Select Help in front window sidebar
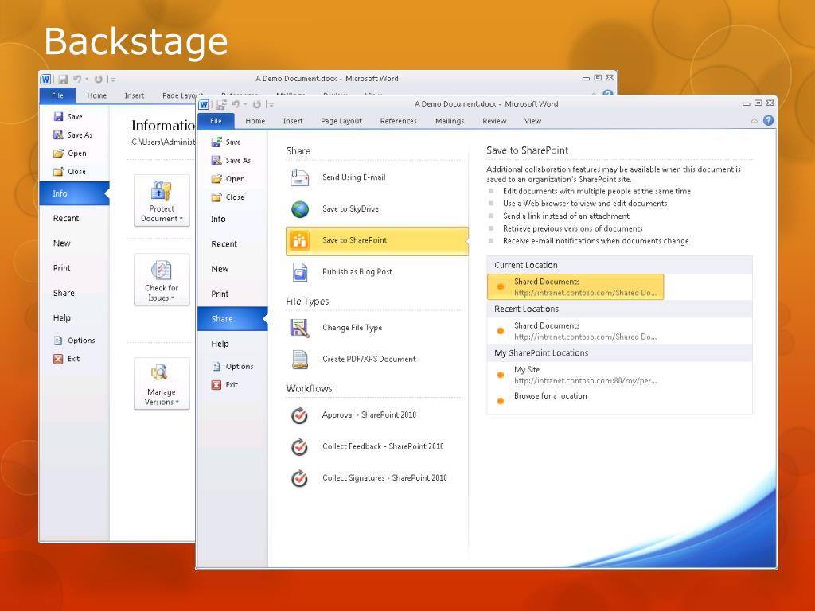This screenshot has width=815, height=611. pyautogui.click(x=232, y=344)
